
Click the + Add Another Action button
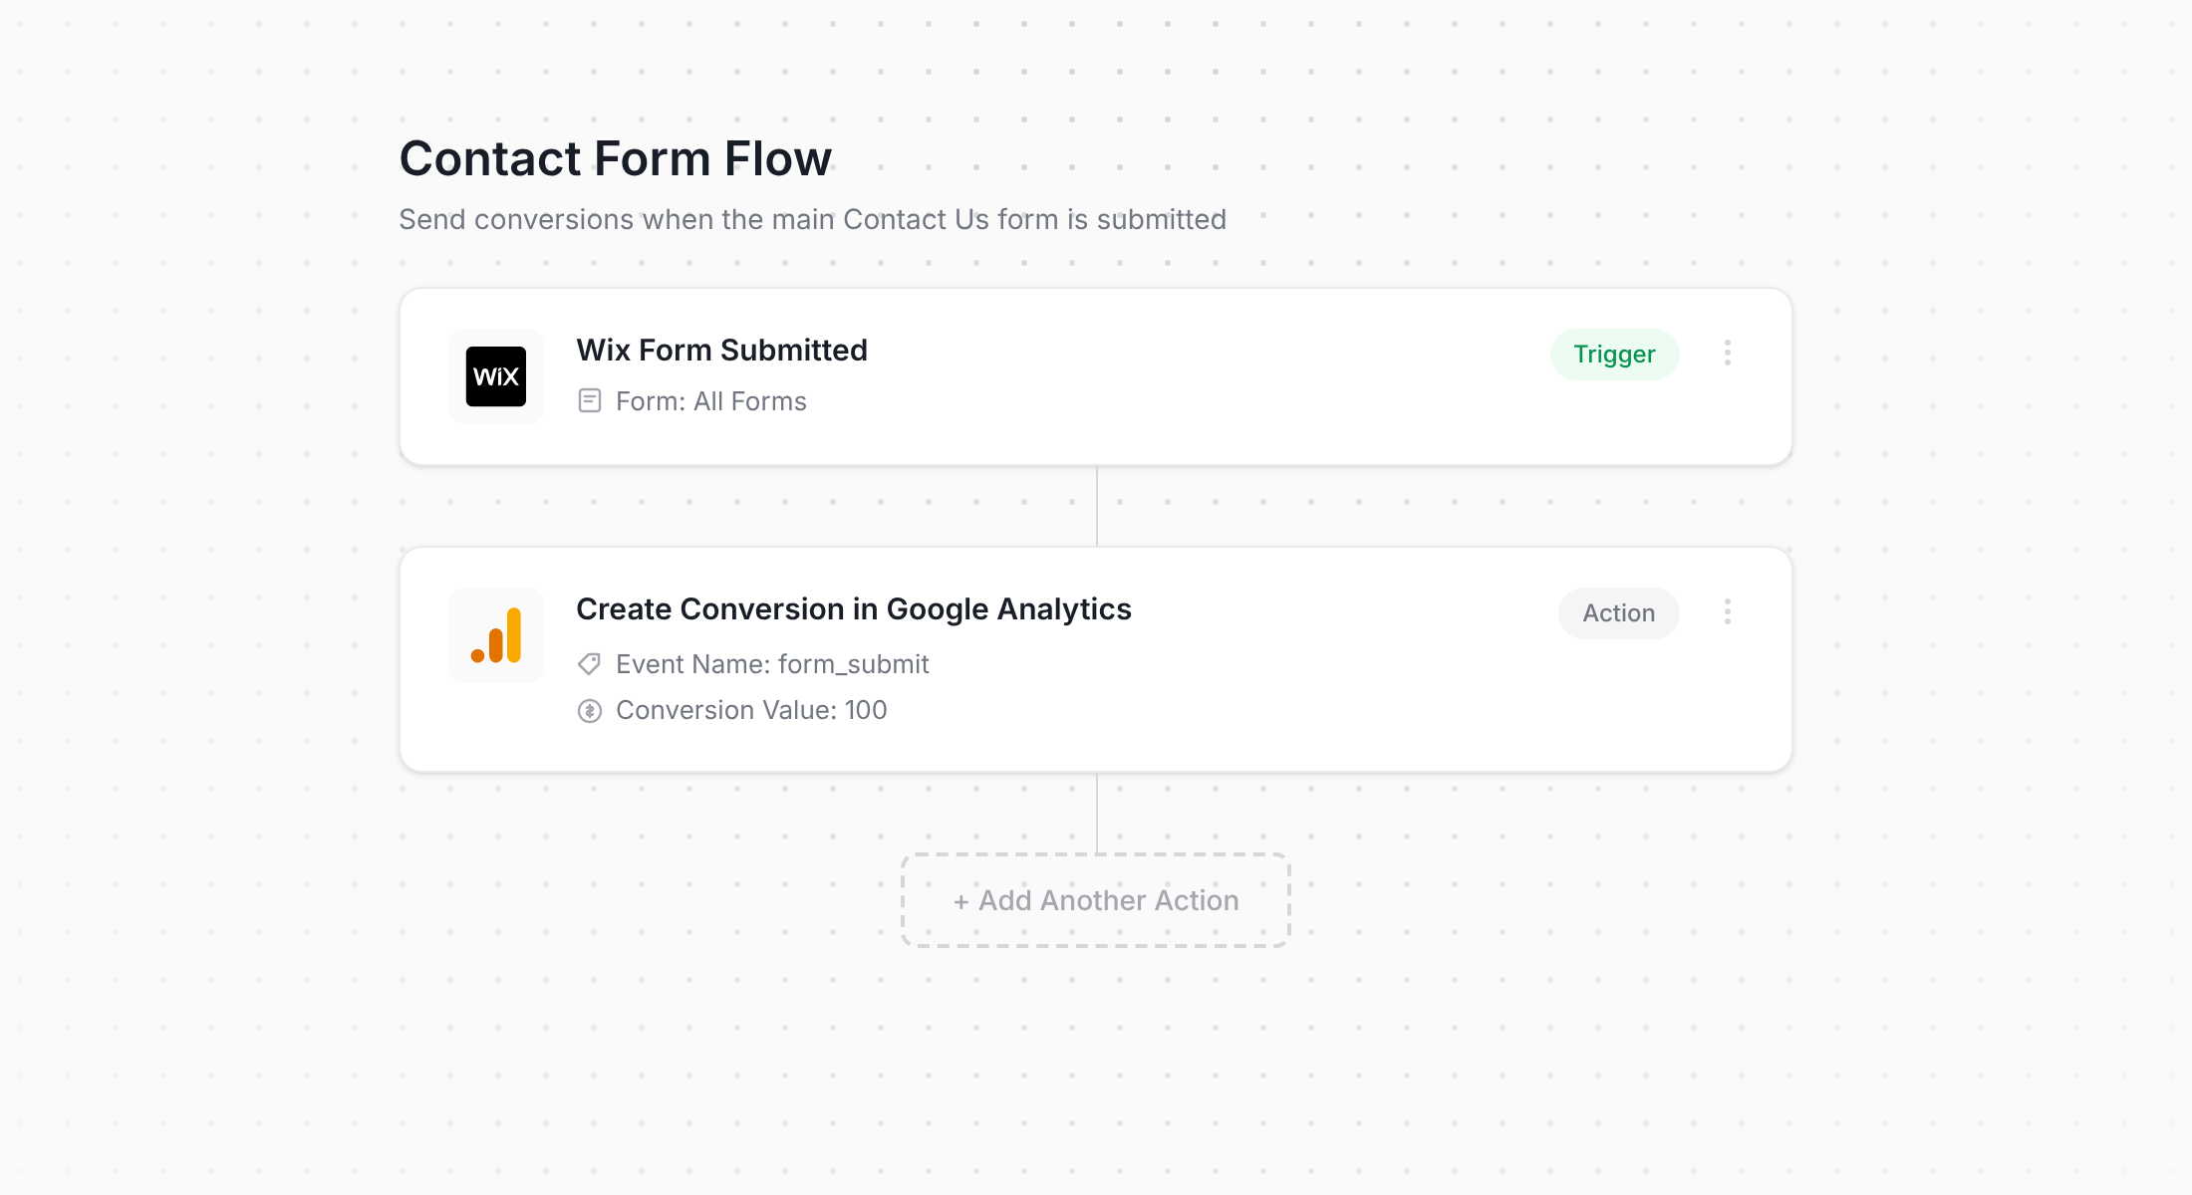click(1095, 899)
